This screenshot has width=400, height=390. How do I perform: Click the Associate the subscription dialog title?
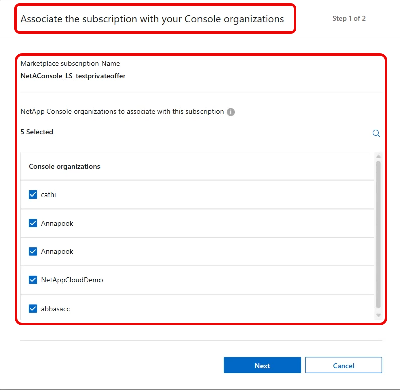152,19
